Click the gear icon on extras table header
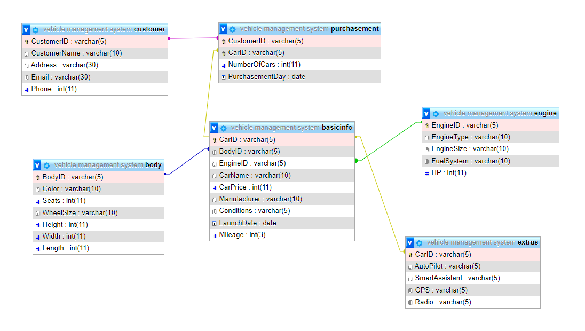Image resolution: width=585 pixels, height=331 pixels. [418, 242]
